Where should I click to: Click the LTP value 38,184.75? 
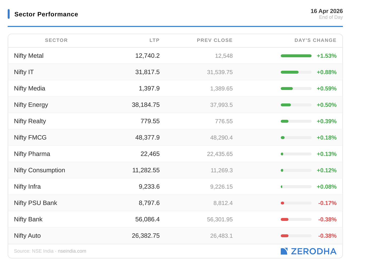(146, 105)
